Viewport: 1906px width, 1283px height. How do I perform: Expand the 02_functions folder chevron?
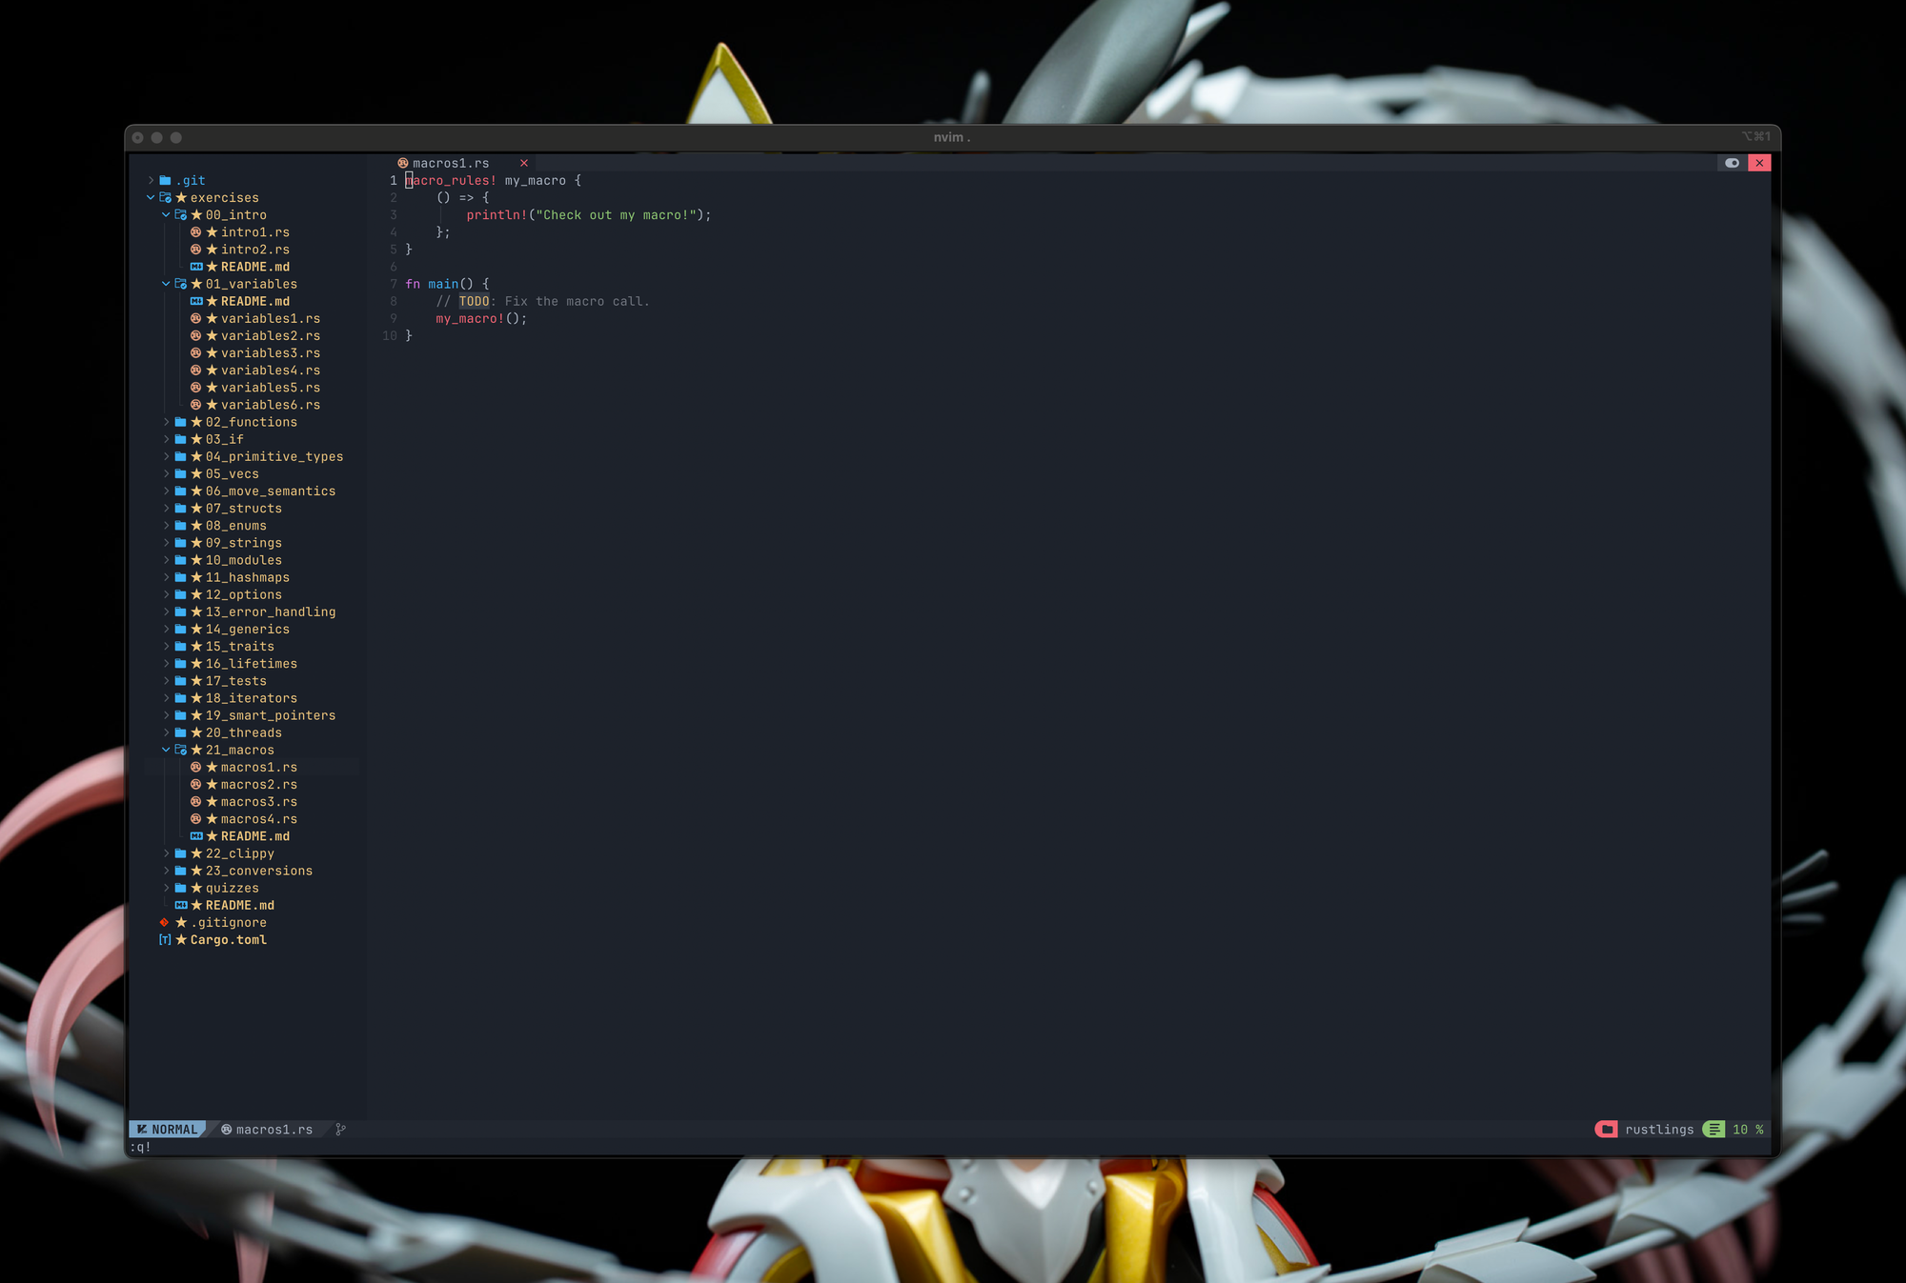point(166,422)
